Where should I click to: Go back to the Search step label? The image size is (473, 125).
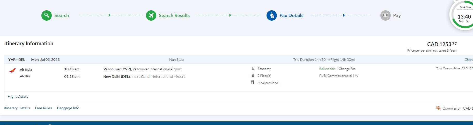pyautogui.click(x=62, y=15)
